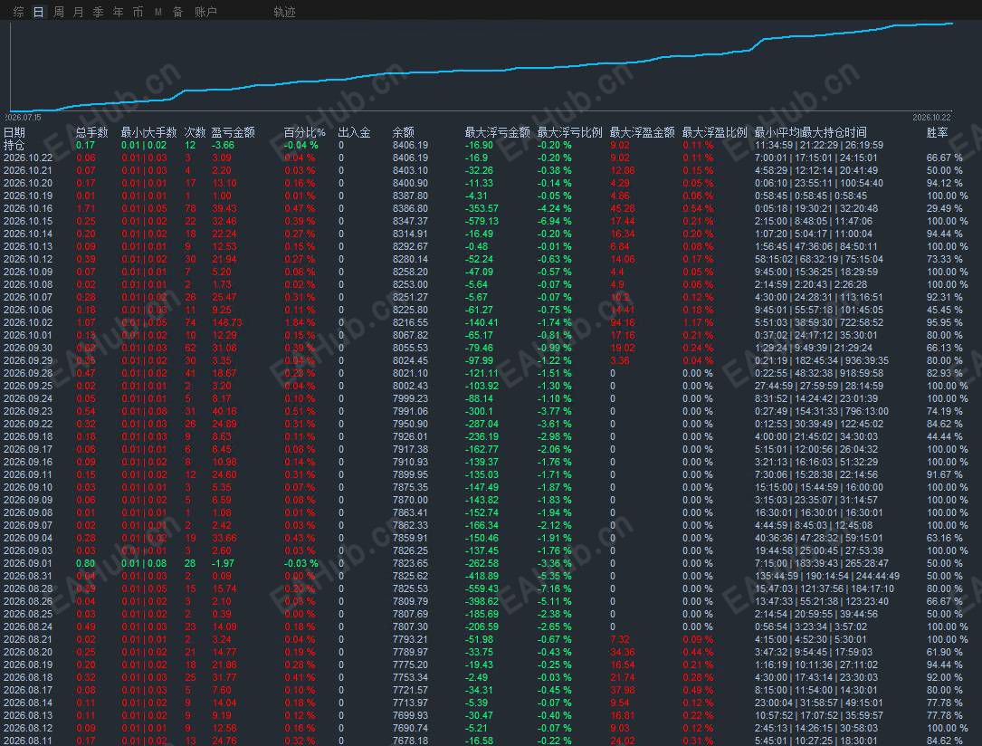
Task: Open the 备 tab
Action: [x=178, y=12]
